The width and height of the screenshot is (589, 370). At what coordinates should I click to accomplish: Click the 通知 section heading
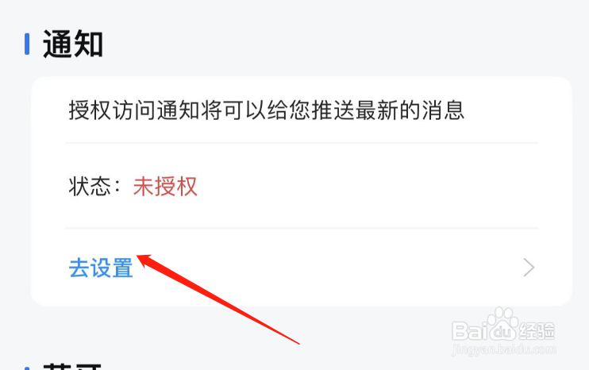pyautogui.click(x=73, y=44)
